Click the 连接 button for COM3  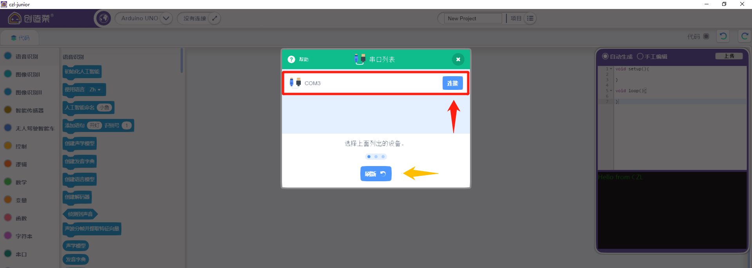(x=452, y=83)
